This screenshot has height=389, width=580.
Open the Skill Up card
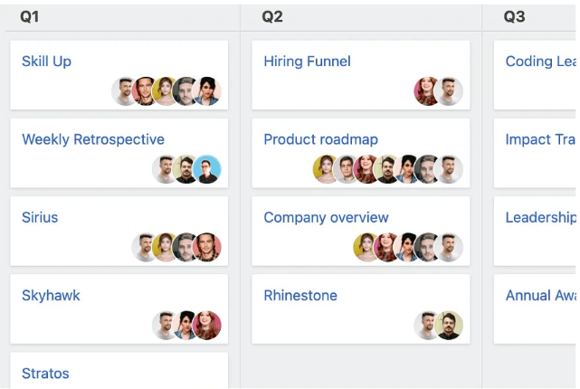pyautogui.click(x=46, y=62)
